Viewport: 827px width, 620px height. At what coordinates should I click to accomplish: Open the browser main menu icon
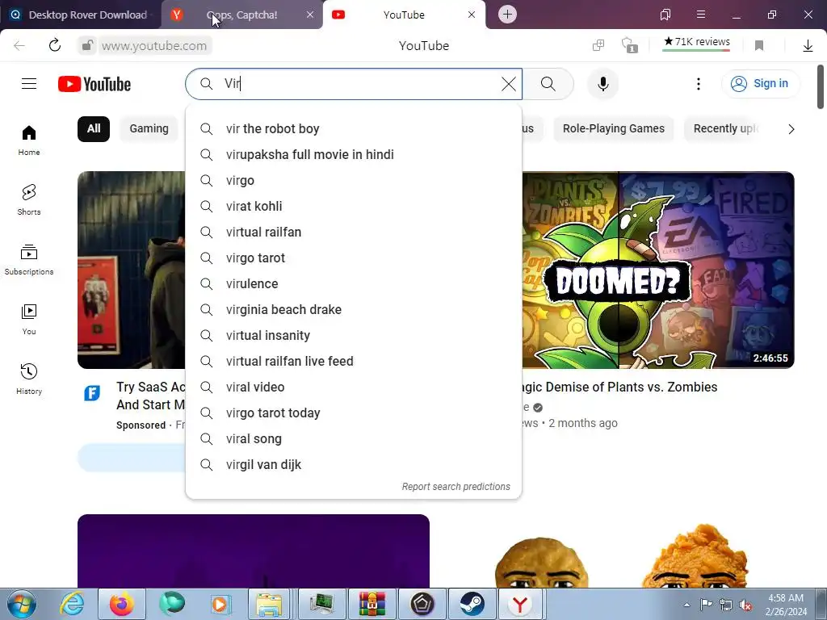[701, 15]
